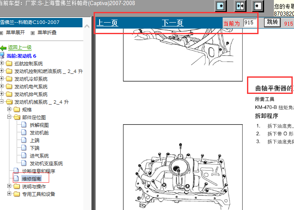Click the right-arrow panel button in toolbar
This screenshot has height=210, width=294.
(220, 6)
